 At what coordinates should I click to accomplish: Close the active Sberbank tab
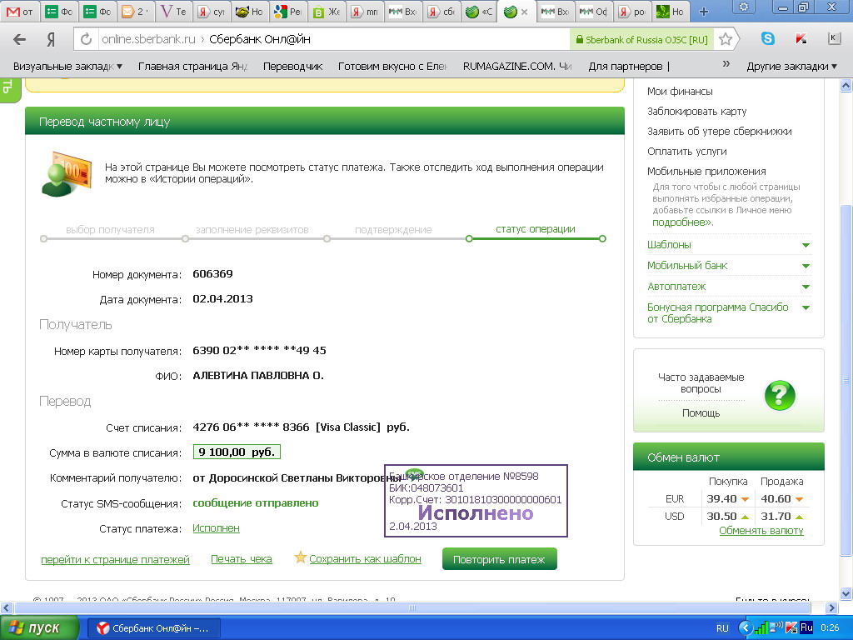pyautogui.click(x=525, y=12)
